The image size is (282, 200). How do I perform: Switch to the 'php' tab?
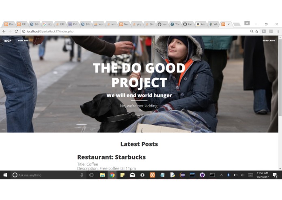pos(137,24)
